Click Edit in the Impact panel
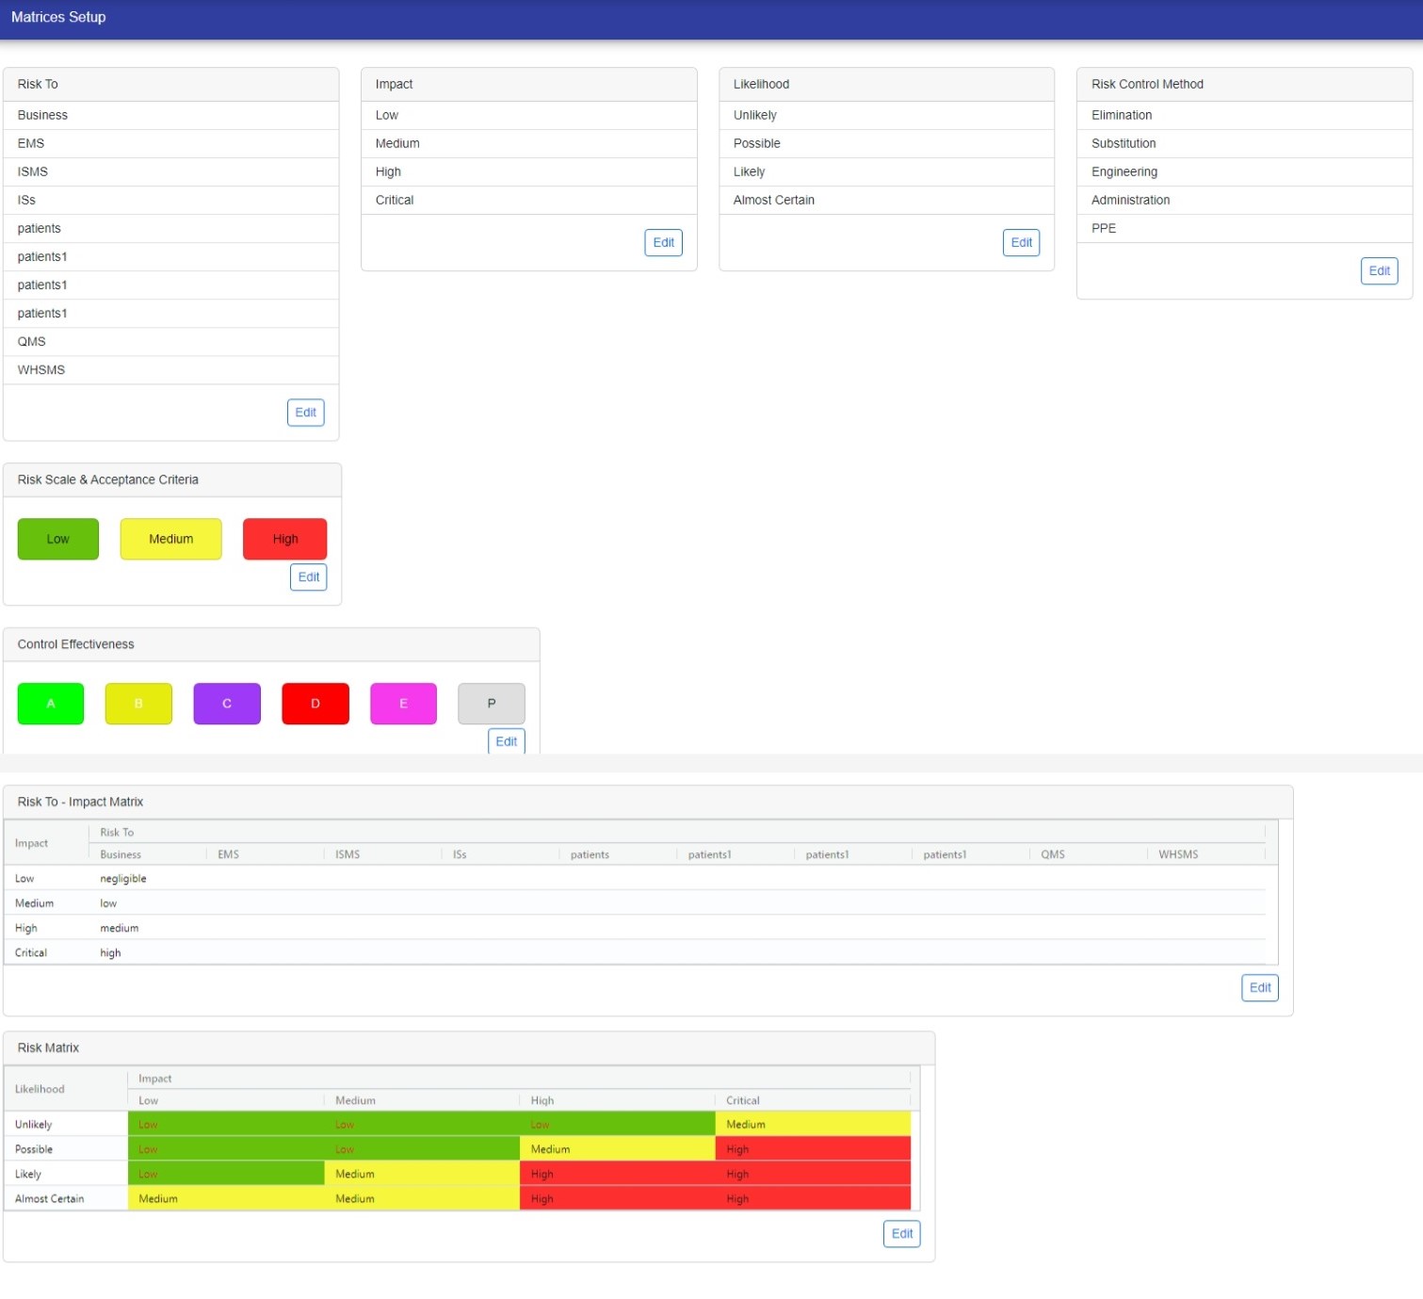Image resolution: width=1423 pixels, height=1299 pixels. 663,243
